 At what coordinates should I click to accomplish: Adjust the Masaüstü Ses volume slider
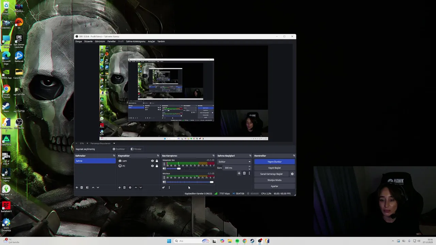[179, 168]
